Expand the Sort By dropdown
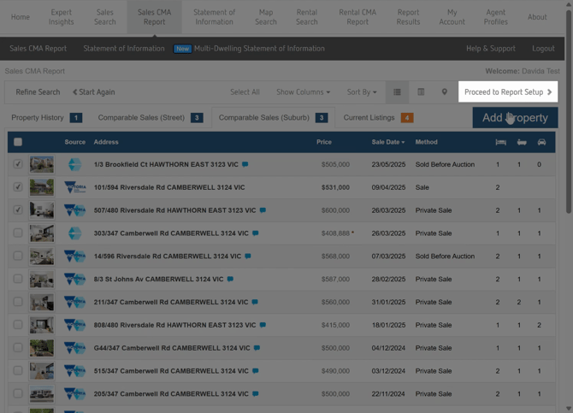The width and height of the screenshot is (573, 413). coord(361,92)
